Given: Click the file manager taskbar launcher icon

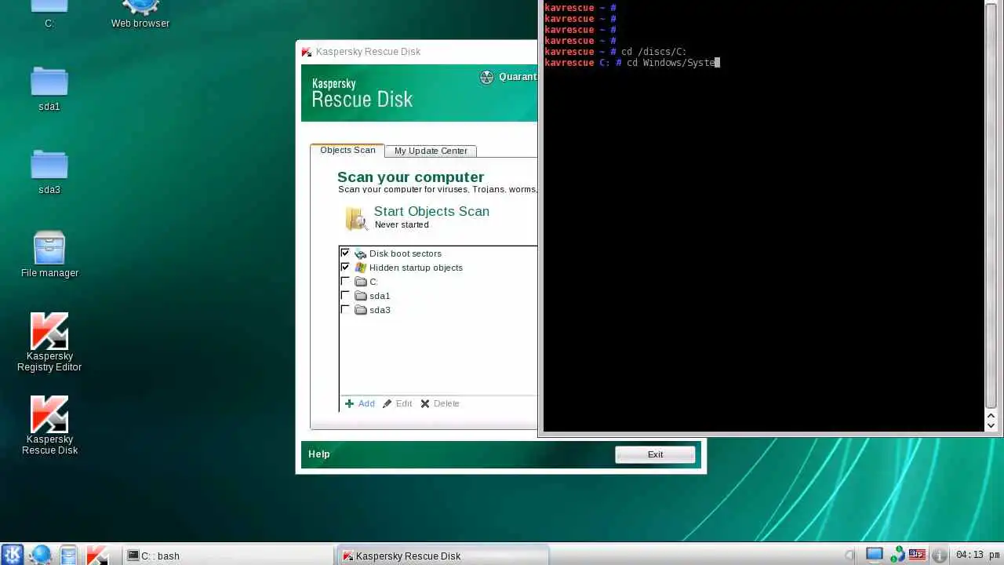Looking at the screenshot, I should pyautogui.click(x=69, y=555).
